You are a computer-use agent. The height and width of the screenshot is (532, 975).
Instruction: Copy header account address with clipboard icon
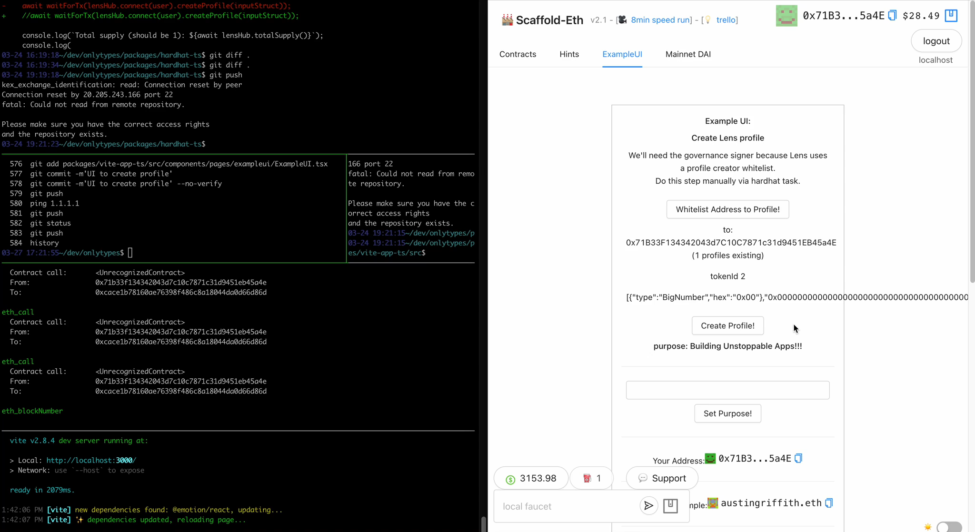(x=893, y=16)
